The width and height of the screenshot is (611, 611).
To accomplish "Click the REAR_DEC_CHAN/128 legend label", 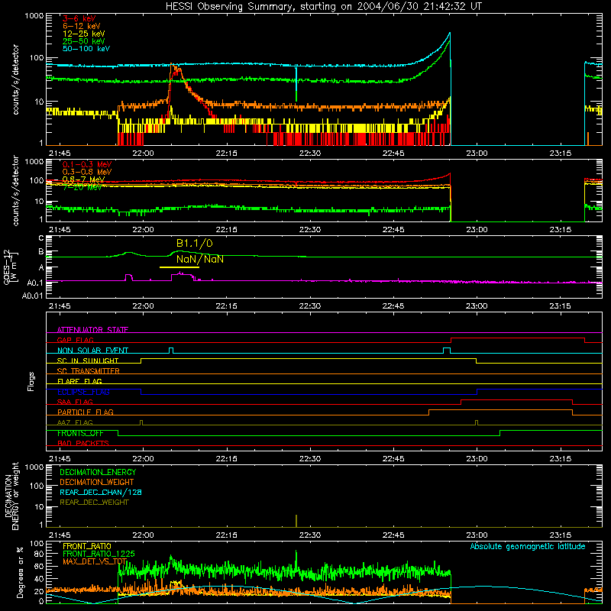I will click(x=101, y=492).
